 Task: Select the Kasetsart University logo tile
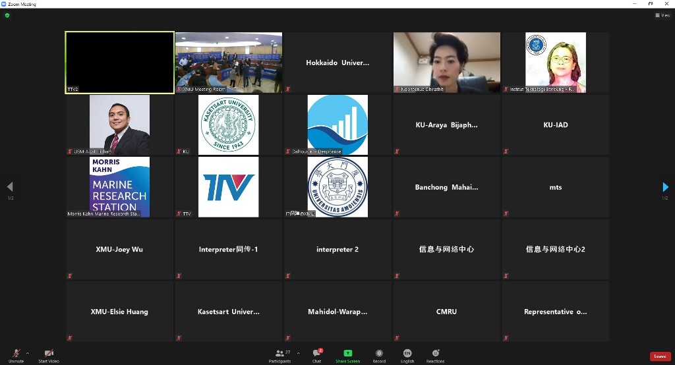point(229,125)
